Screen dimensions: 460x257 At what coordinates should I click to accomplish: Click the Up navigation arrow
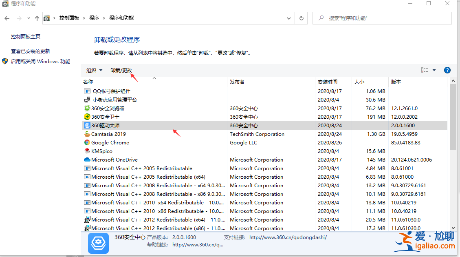pos(37,18)
